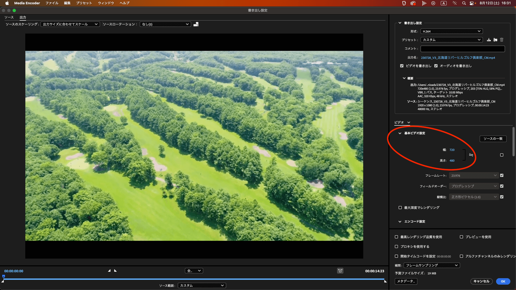Image resolution: width=516 pixels, height=290 pixels.
Task: Toggle the width-height link chain icon
Action: (471, 155)
